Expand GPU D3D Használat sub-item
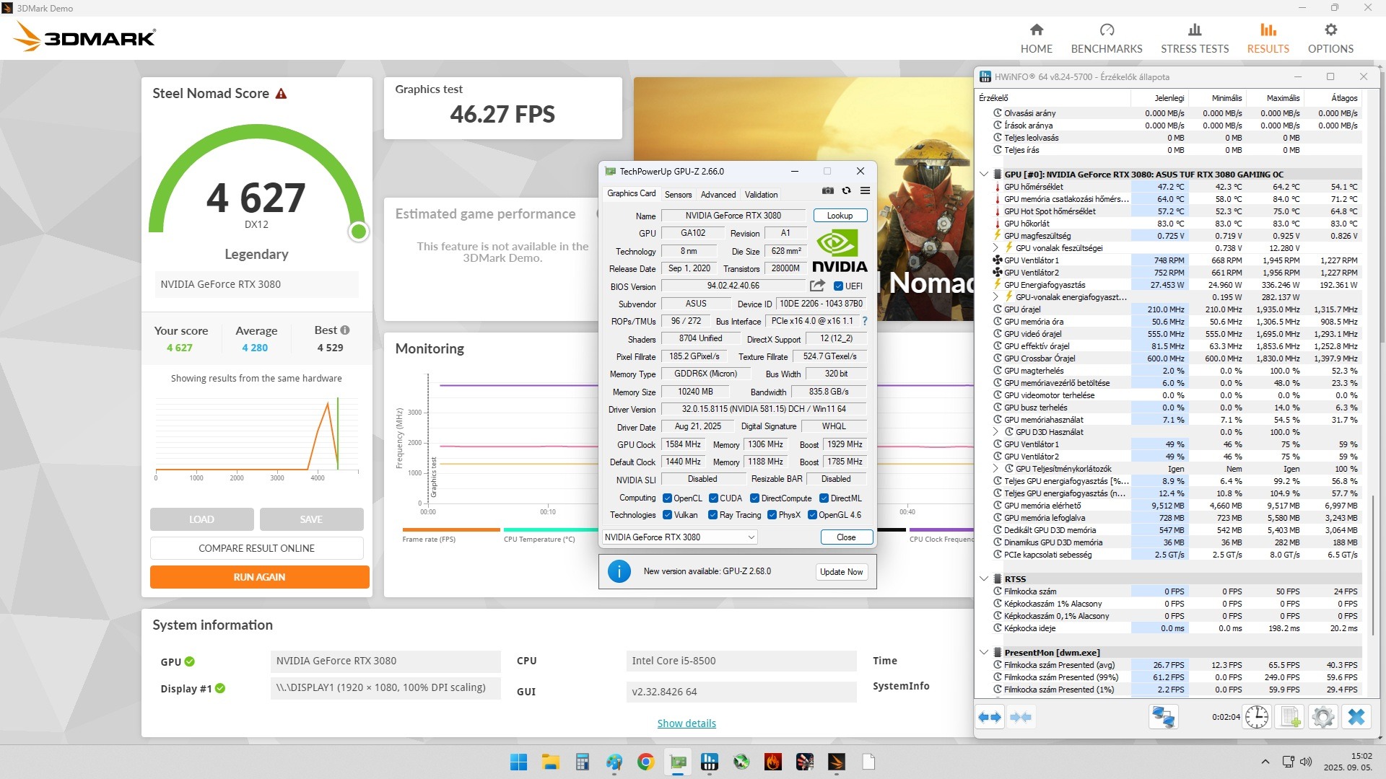The width and height of the screenshot is (1386, 779). tap(995, 432)
